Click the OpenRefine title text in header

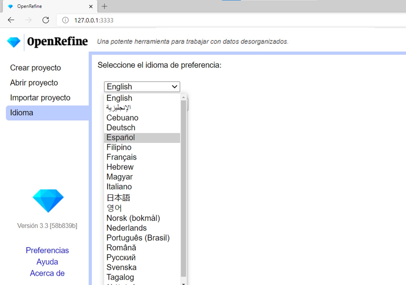57,42
